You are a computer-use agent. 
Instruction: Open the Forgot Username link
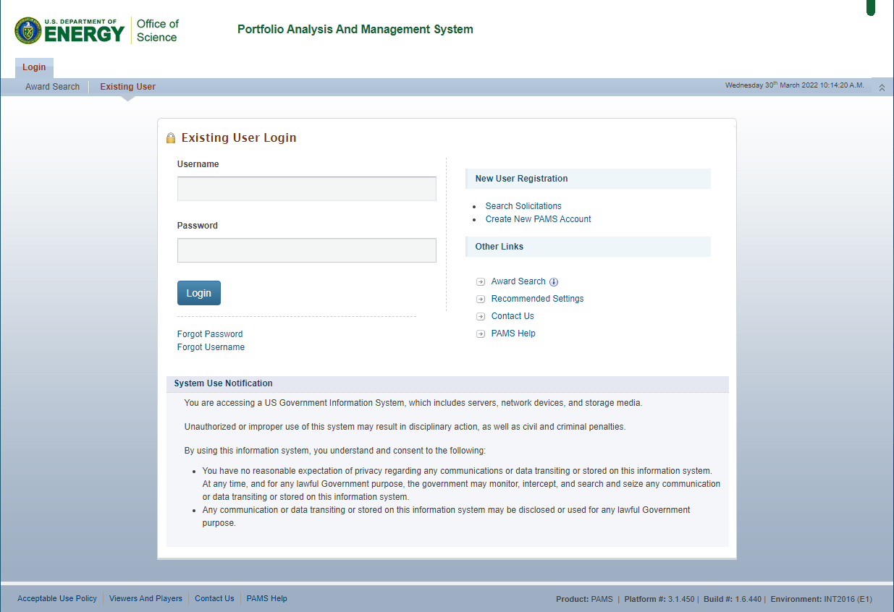click(x=211, y=347)
